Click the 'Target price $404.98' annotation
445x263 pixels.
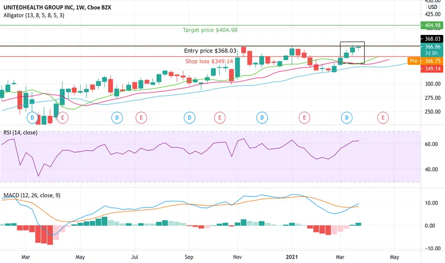(210, 30)
